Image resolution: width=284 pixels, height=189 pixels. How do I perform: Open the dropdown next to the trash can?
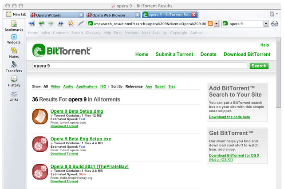277,14
